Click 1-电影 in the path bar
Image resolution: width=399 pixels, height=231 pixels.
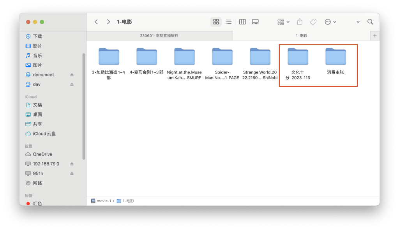click(x=125, y=201)
